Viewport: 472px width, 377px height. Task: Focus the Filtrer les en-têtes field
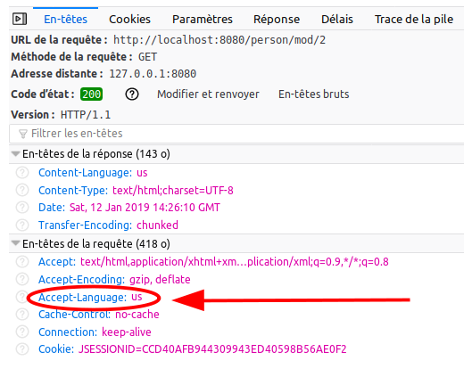(x=236, y=134)
